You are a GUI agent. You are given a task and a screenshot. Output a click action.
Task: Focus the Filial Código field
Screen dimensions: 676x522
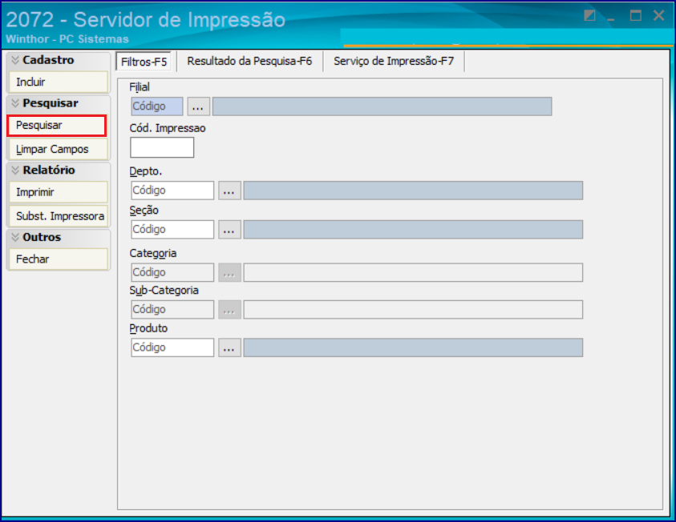157,106
